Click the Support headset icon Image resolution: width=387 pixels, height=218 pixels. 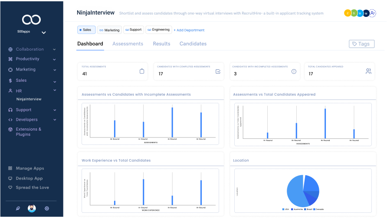point(10,110)
